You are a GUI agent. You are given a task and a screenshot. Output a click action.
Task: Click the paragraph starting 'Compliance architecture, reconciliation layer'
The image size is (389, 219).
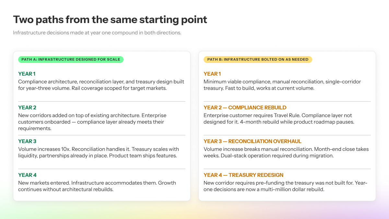click(101, 85)
